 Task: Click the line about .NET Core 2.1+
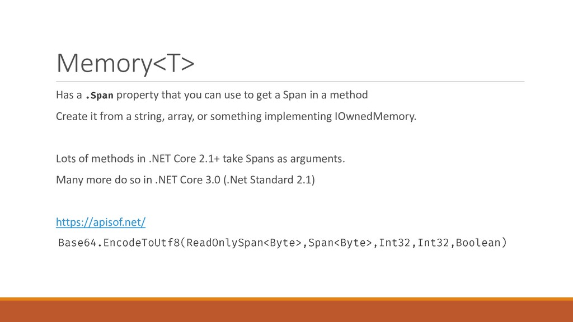pos(200,159)
